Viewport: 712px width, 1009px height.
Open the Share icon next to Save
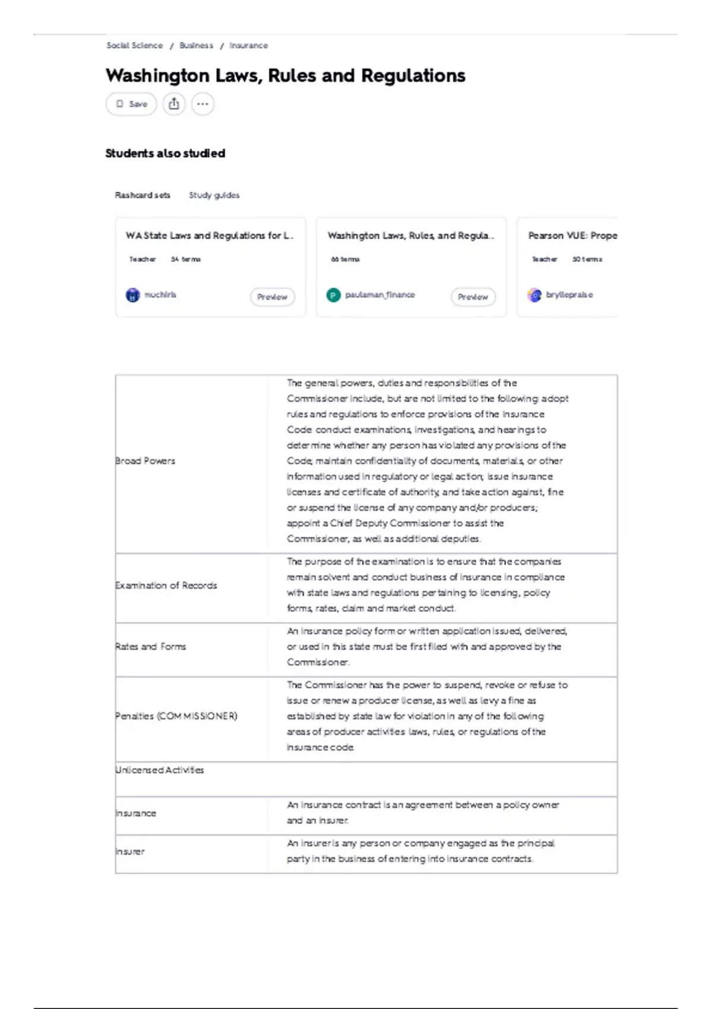click(x=173, y=104)
